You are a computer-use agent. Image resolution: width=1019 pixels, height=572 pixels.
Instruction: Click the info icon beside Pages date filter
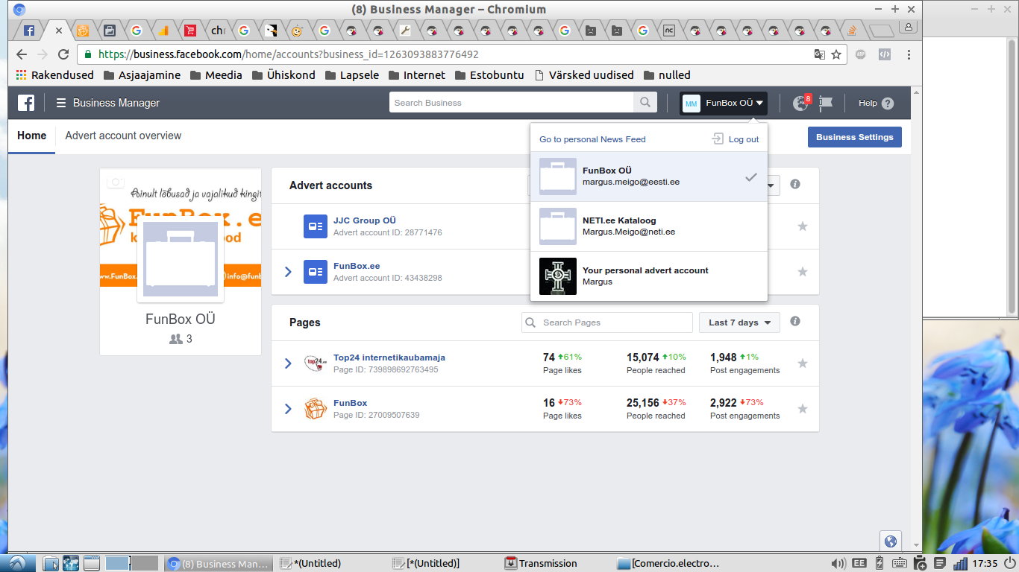click(795, 322)
